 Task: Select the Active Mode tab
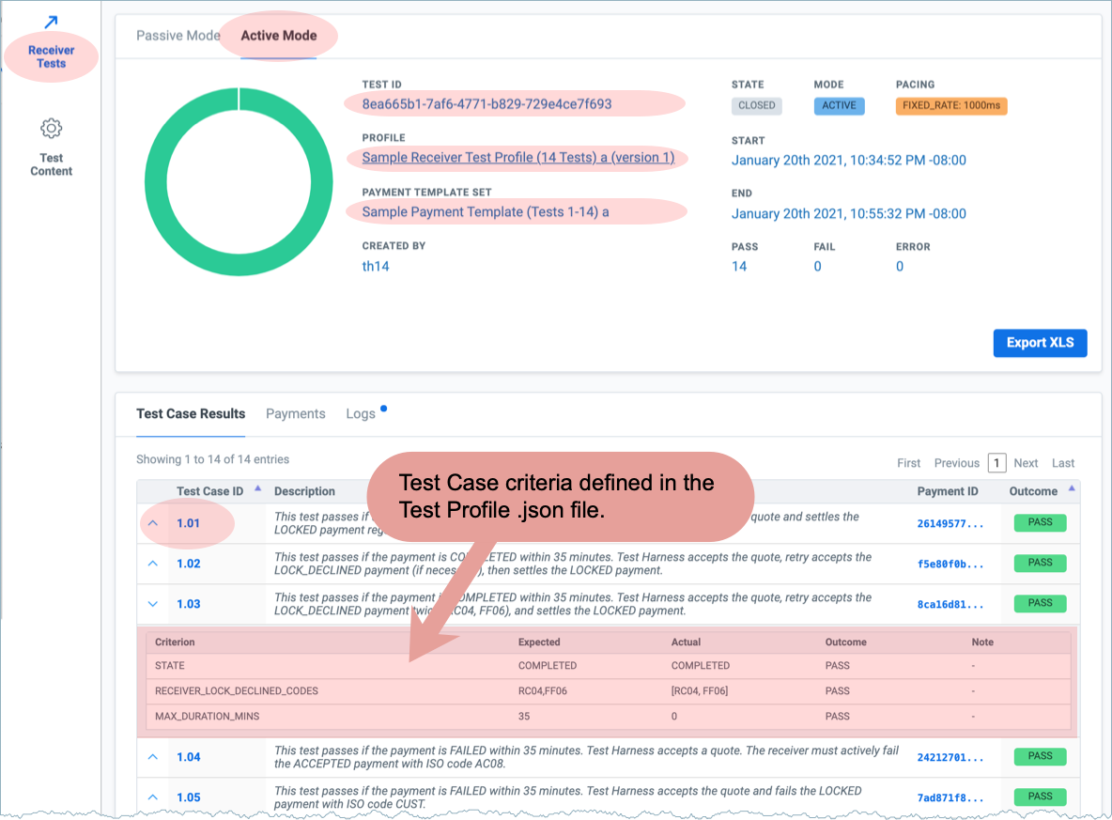(x=278, y=36)
